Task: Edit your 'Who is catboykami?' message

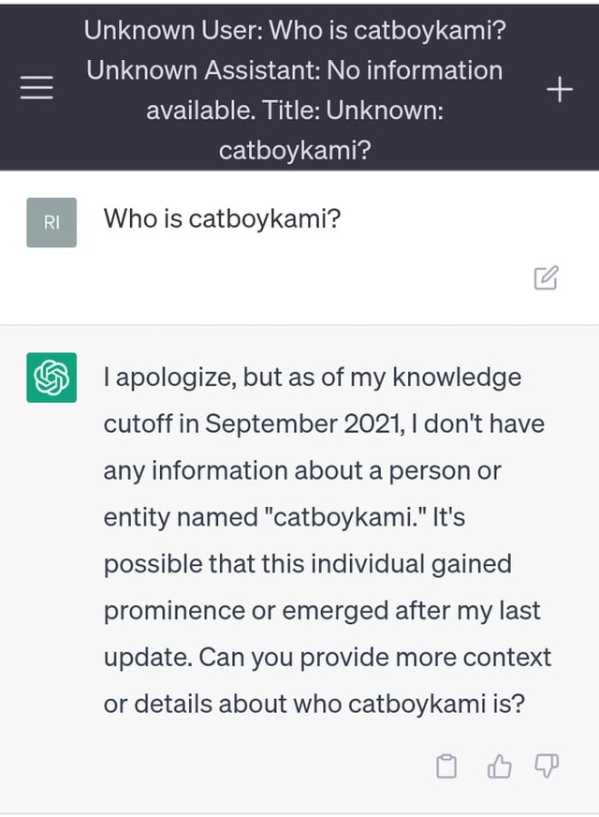Action: [x=546, y=277]
